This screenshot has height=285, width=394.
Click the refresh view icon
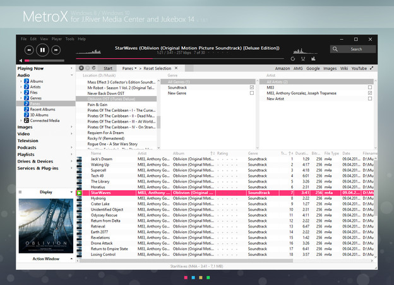click(93, 68)
